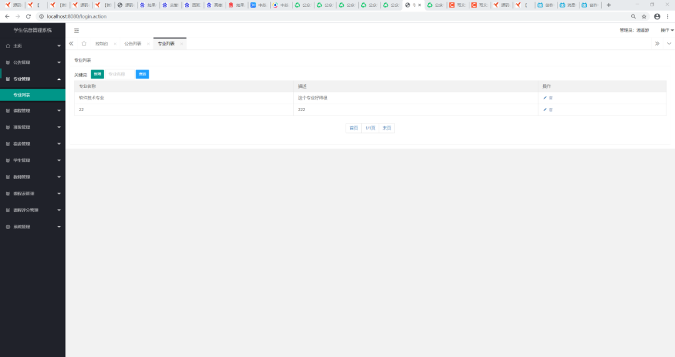The image size is (675, 357).
Task: Expand 主页 sidebar menu
Action: (32, 46)
